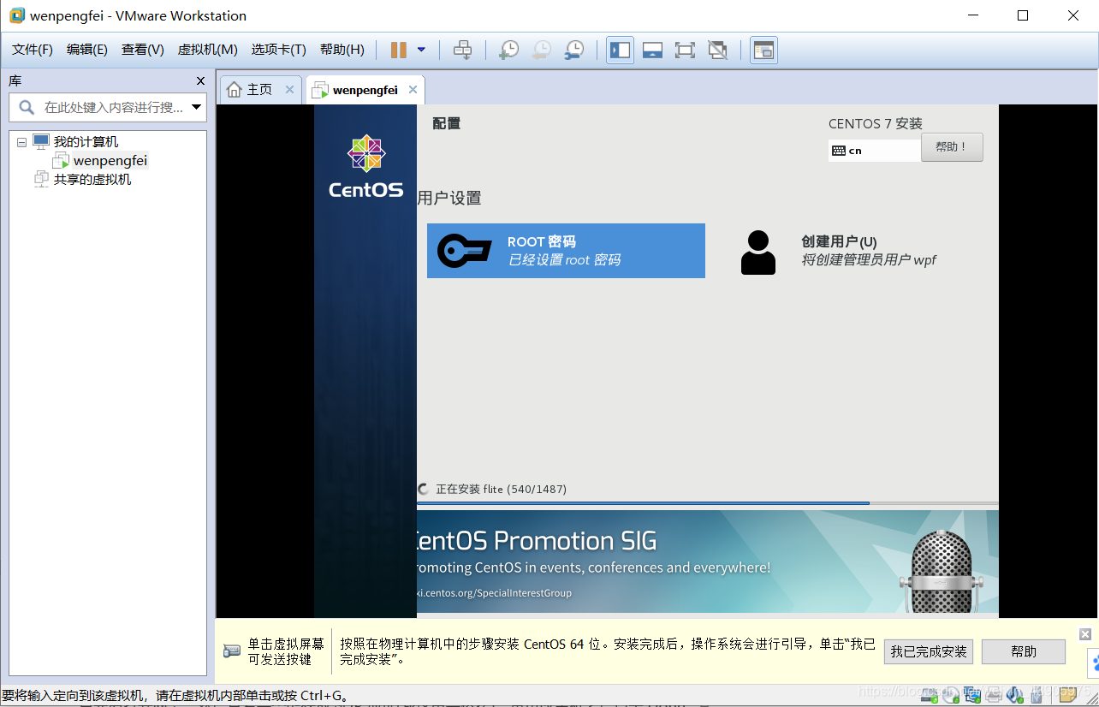Open the 文件(F) menu

tap(33, 50)
